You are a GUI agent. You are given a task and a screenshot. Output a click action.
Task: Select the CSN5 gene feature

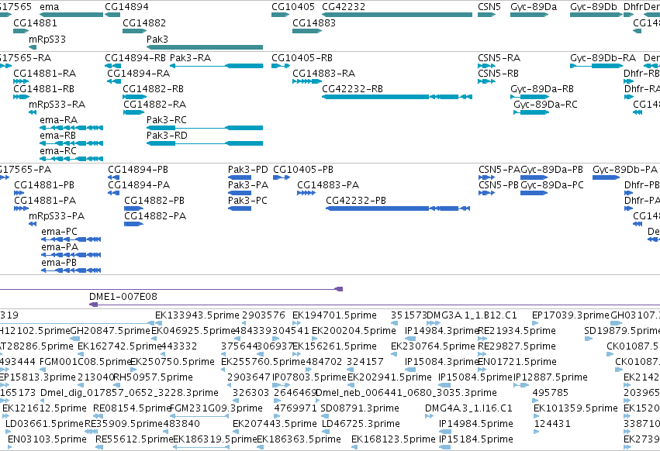[487, 15]
